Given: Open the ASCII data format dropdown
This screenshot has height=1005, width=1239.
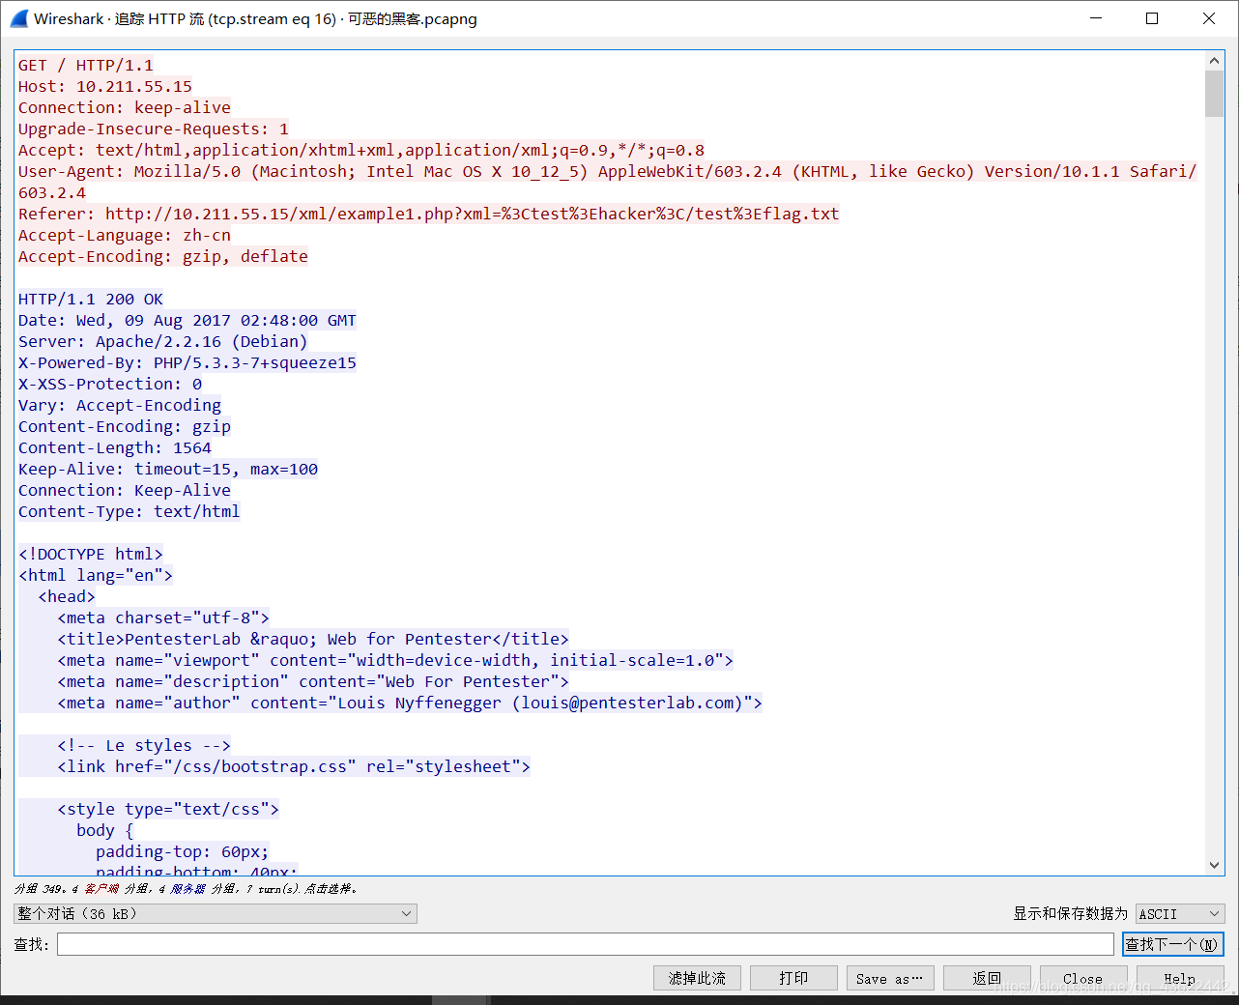Looking at the screenshot, I should coord(1180,913).
